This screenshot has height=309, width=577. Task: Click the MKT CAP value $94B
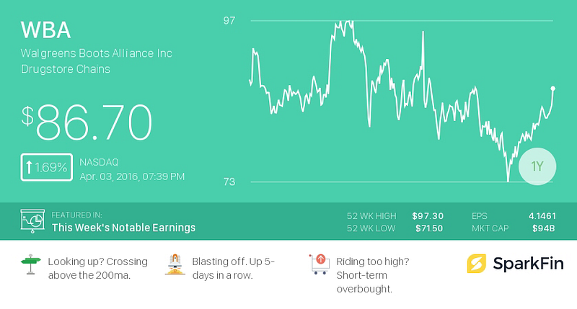(544, 228)
